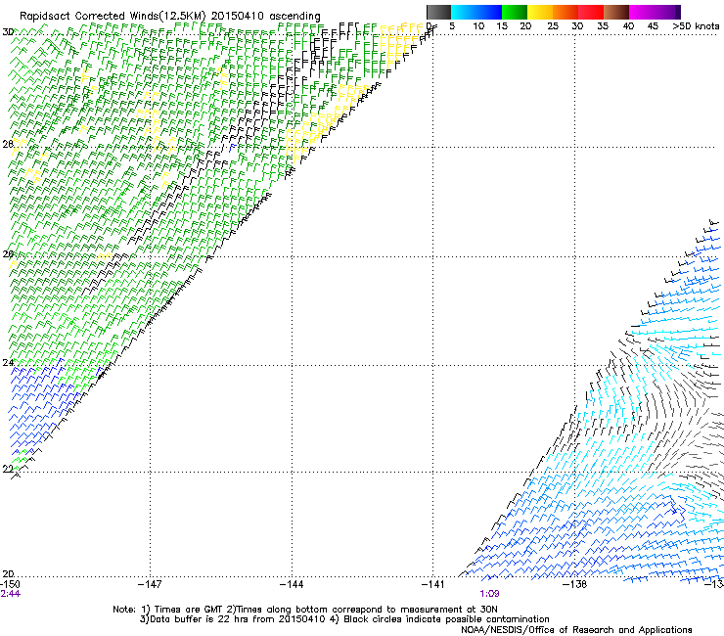Click the '25' legend scale label
The image size is (724, 636).
(553, 26)
